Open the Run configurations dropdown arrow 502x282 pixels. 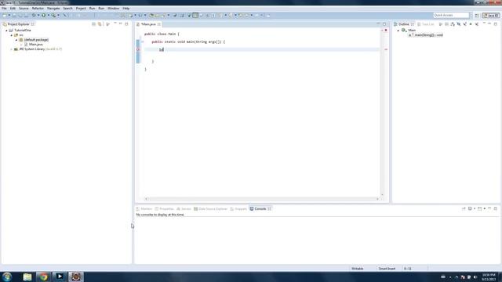[x=49, y=16]
